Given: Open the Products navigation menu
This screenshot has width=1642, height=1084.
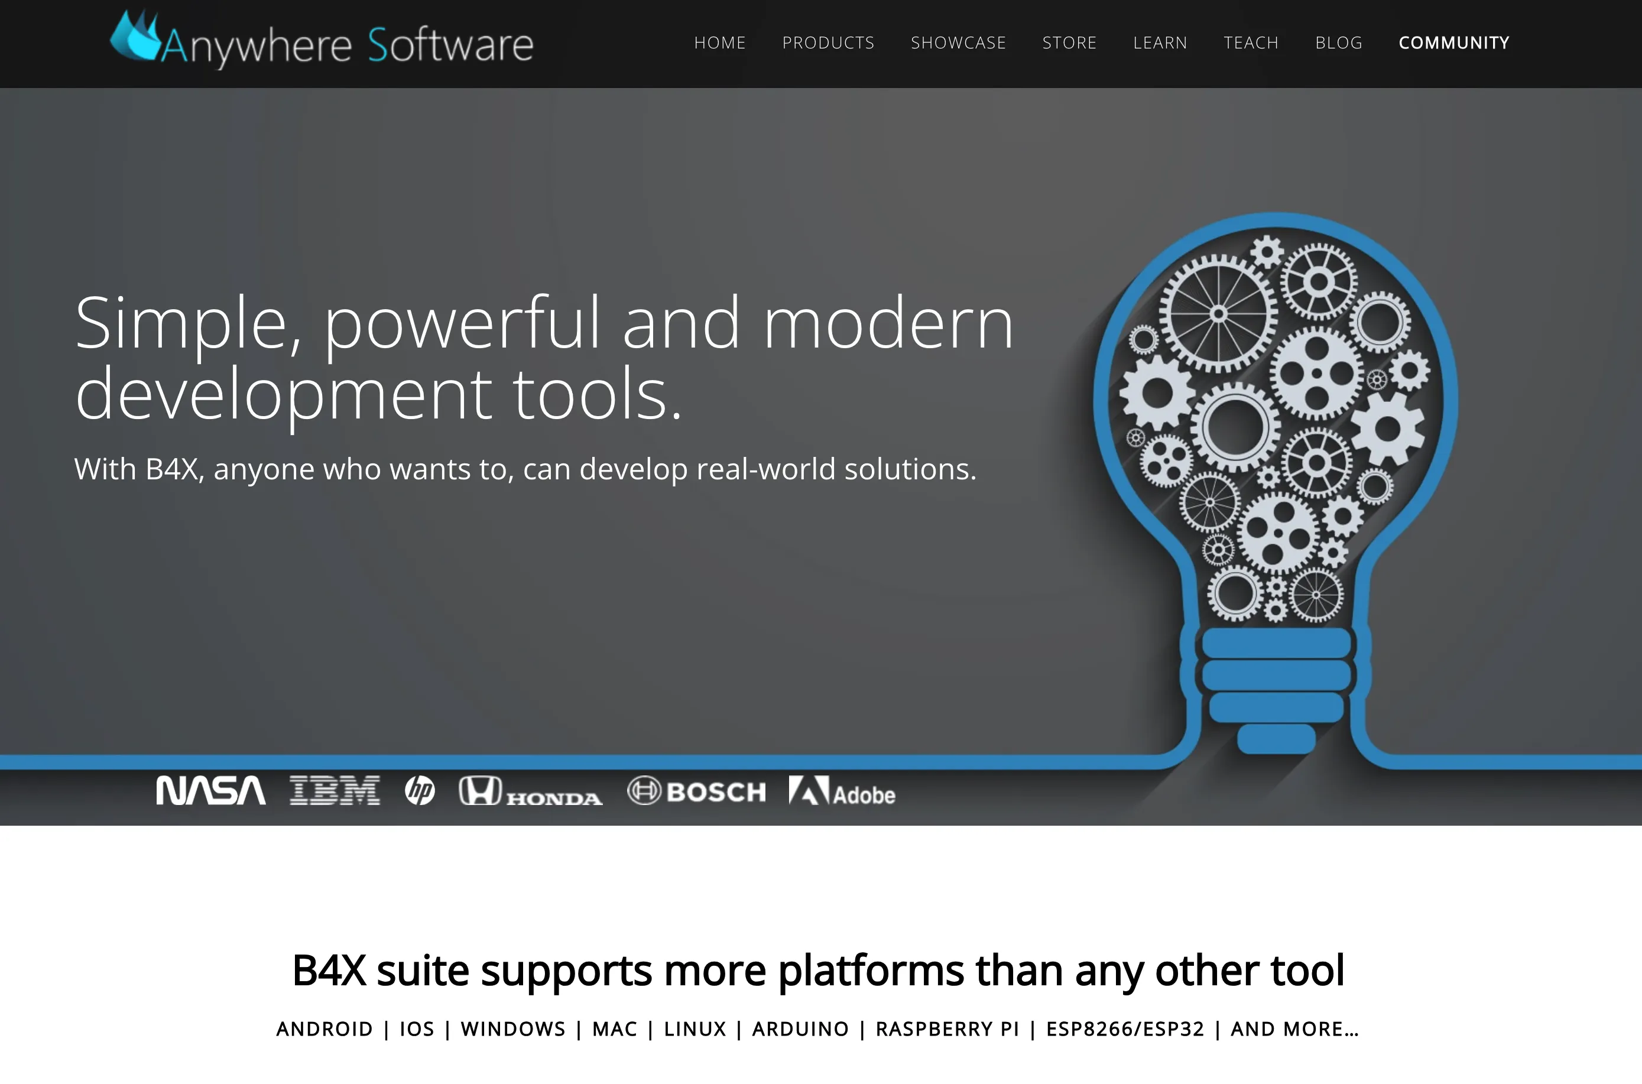Looking at the screenshot, I should [x=828, y=43].
